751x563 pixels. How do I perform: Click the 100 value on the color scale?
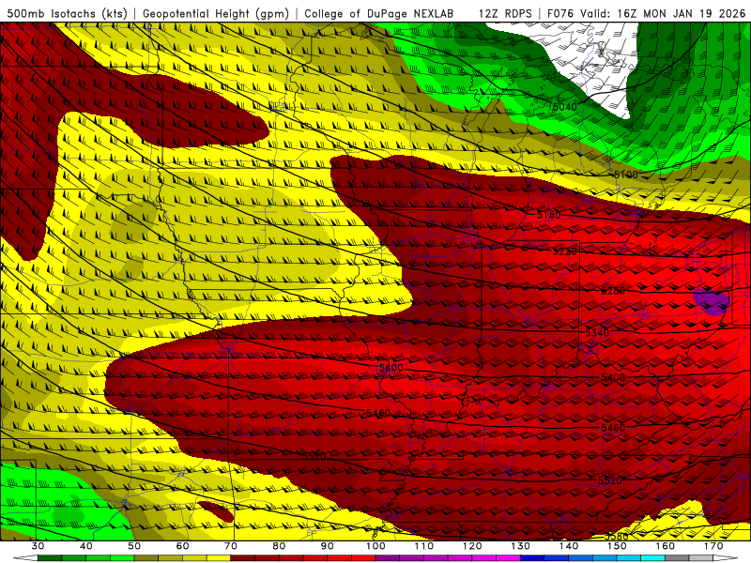point(376,546)
